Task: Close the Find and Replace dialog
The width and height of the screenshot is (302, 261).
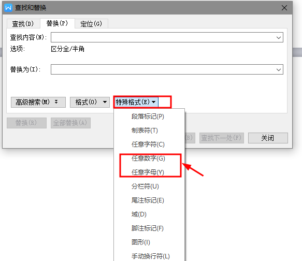Action: (284, 8)
